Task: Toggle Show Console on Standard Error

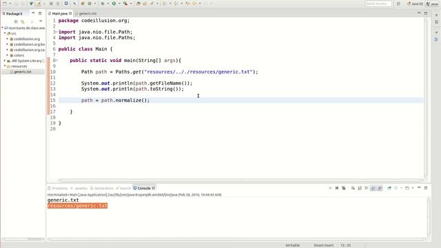Action: (380, 188)
